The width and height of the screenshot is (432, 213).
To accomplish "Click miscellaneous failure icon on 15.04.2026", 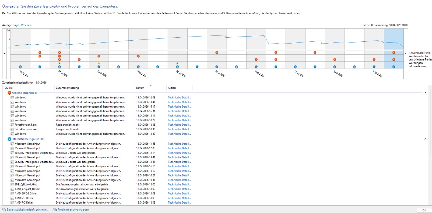I will 335,59.
